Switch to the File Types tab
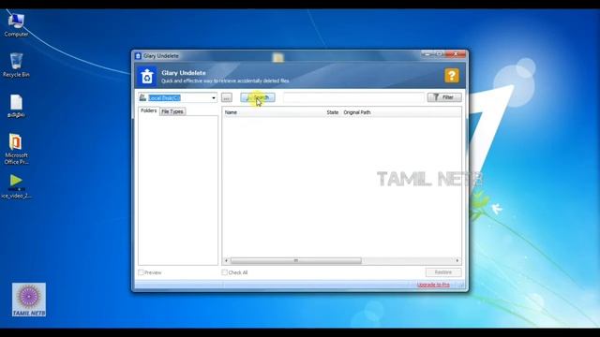This screenshot has height=337, width=600. (x=172, y=111)
